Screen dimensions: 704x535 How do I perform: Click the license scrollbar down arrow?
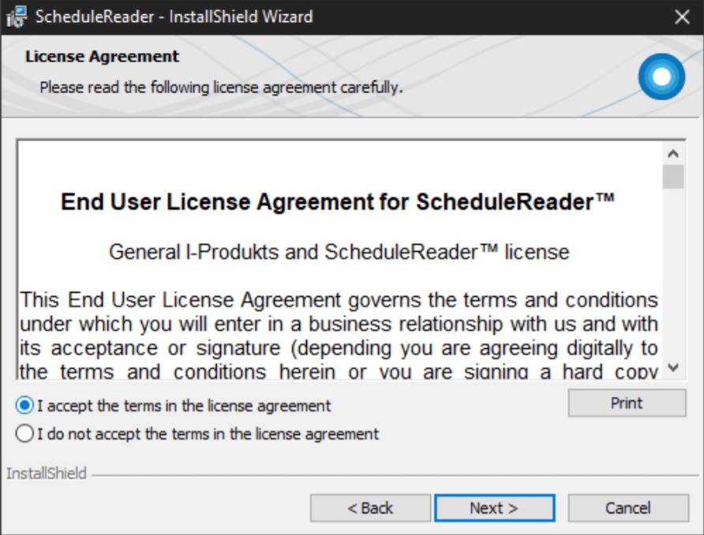point(673,368)
